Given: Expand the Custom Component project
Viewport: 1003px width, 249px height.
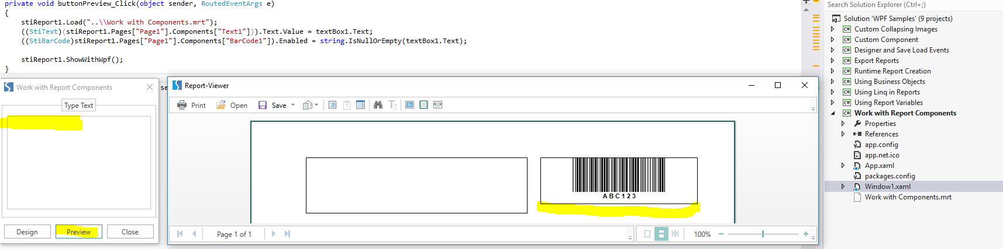Looking at the screenshot, I should pos(833,40).
